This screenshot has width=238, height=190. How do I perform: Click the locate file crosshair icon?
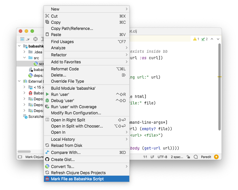click(35, 39)
